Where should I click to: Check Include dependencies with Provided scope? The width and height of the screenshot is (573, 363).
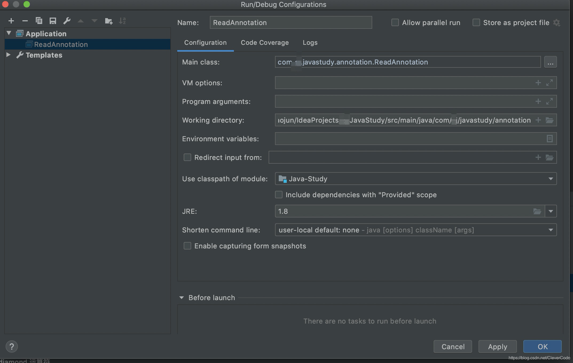click(279, 195)
